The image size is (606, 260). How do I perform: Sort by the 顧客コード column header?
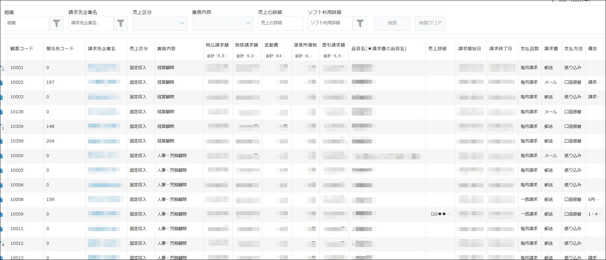point(22,48)
